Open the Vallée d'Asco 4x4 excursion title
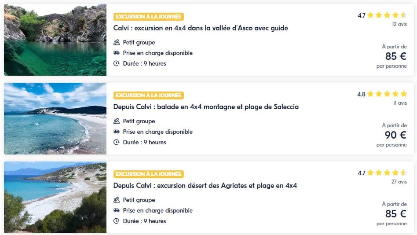This screenshot has height=235, width=417. [x=201, y=28]
